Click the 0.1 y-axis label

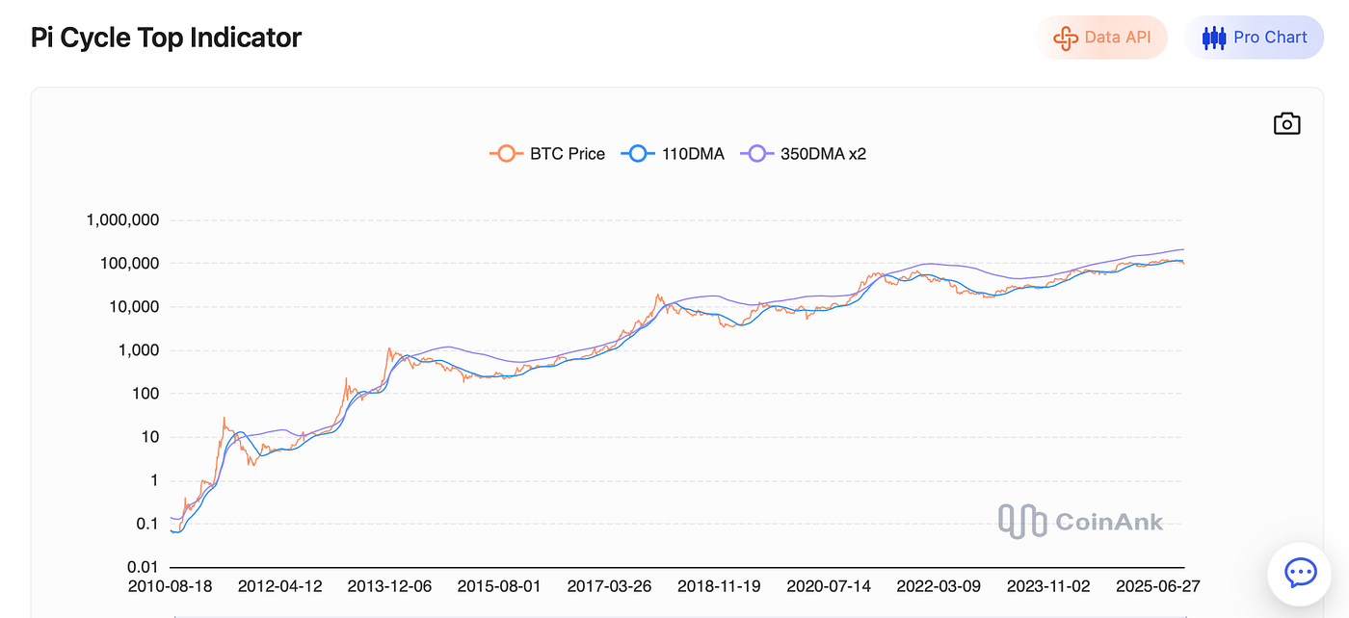tap(147, 524)
